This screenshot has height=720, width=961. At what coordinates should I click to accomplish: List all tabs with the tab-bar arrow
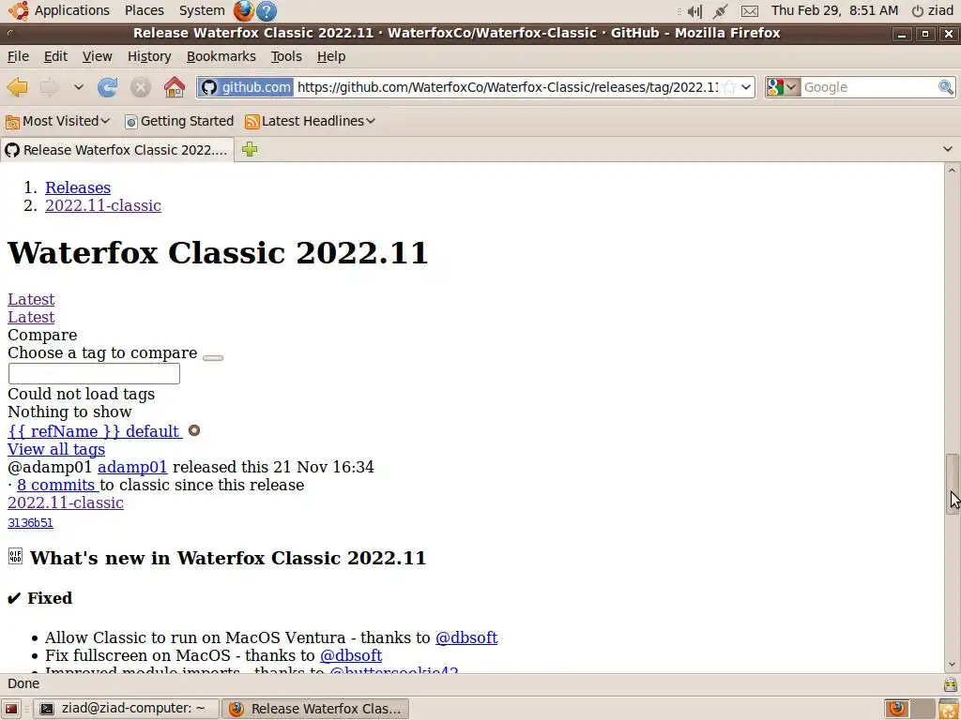click(x=948, y=149)
